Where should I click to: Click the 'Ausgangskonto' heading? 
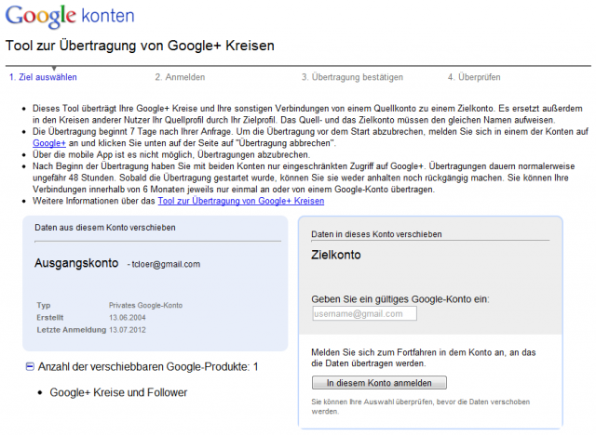[76, 263]
